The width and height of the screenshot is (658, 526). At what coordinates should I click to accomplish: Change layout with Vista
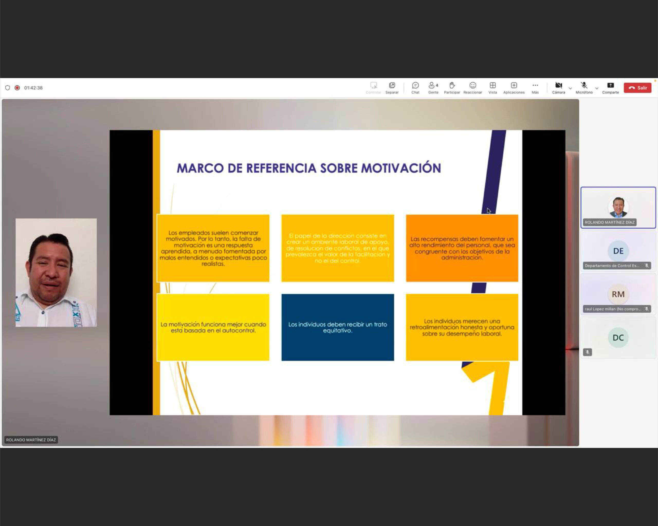[492, 88]
